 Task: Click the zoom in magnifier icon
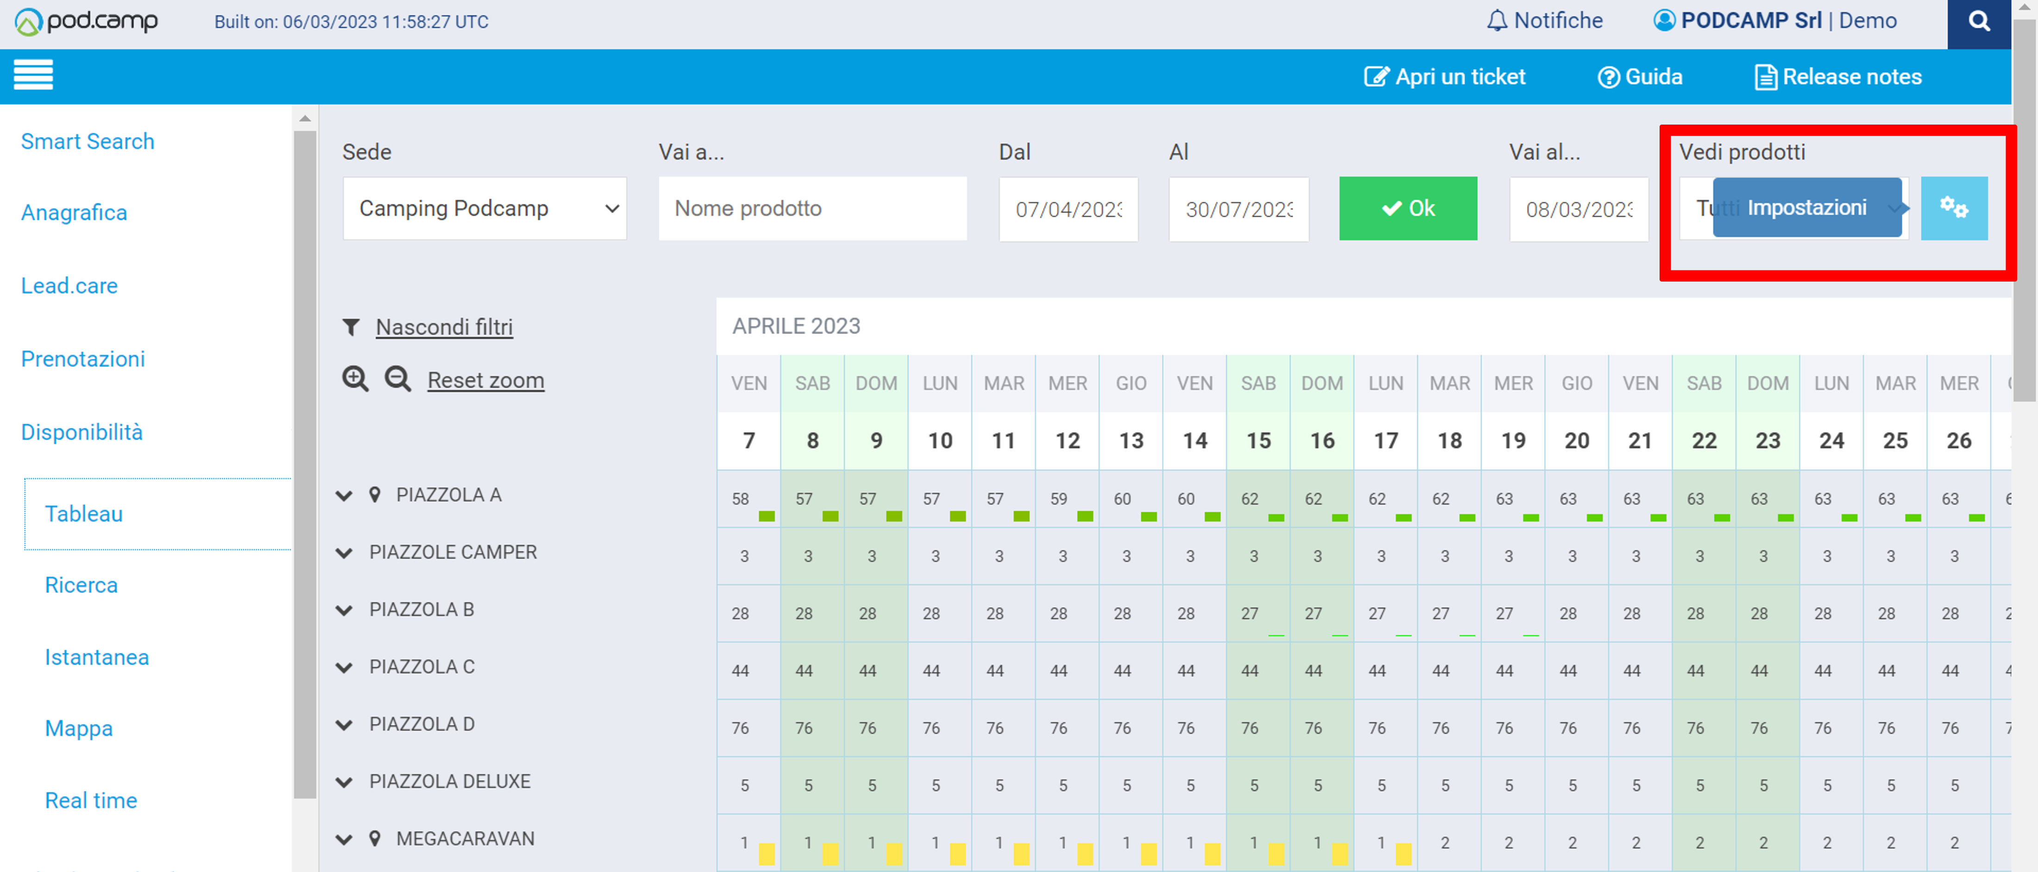[x=355, y=380]
